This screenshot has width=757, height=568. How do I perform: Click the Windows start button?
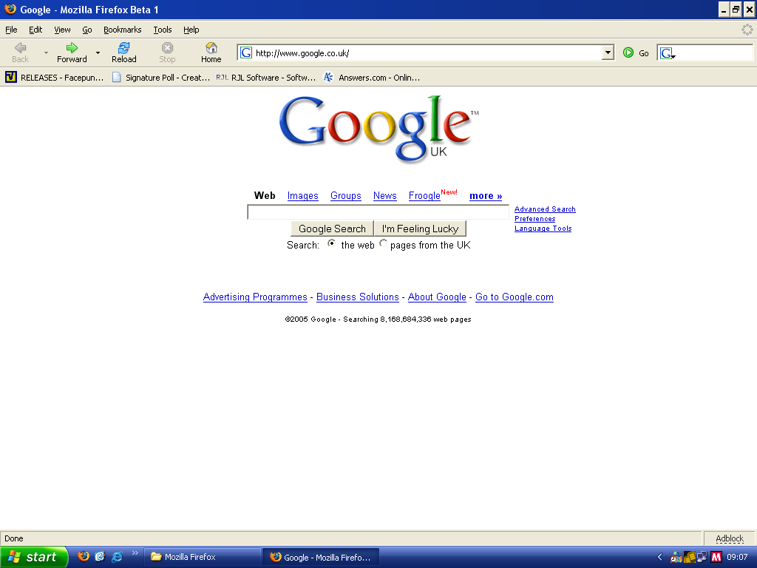(34, 557)
